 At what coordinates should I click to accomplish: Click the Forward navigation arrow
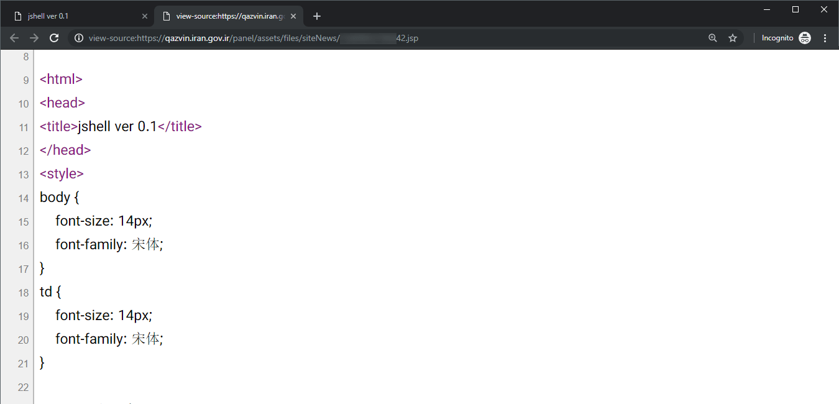(x=34, y=38)
